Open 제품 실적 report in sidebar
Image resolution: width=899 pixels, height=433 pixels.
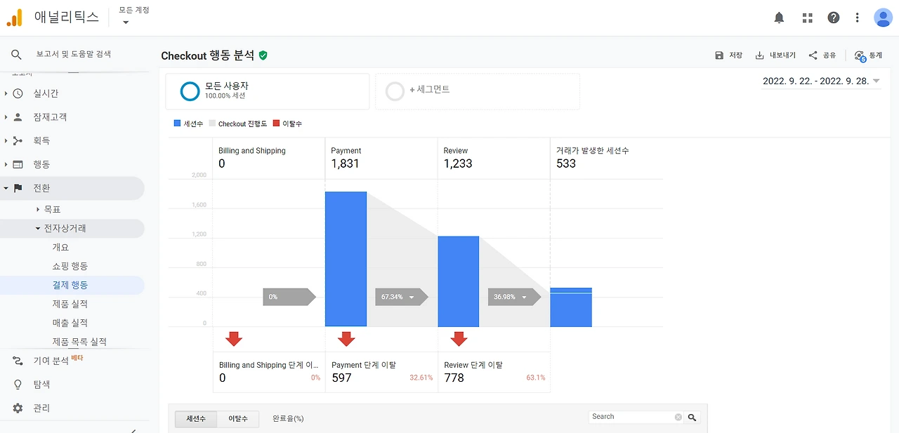click(70, 304)
